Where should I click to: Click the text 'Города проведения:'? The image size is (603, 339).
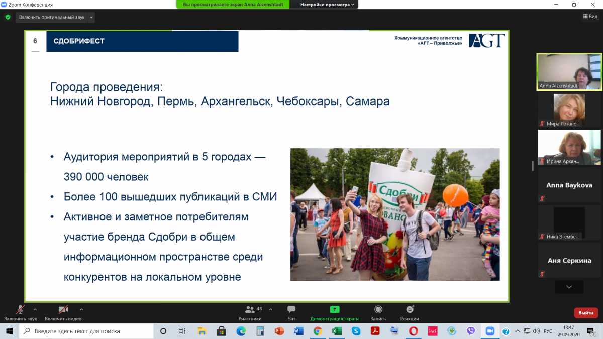click(107, 86)
